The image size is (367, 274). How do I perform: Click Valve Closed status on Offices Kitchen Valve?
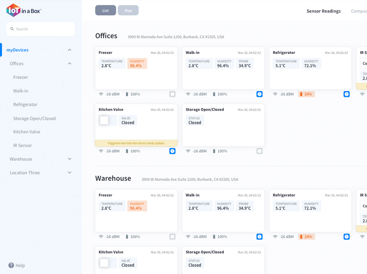[128, 121]
